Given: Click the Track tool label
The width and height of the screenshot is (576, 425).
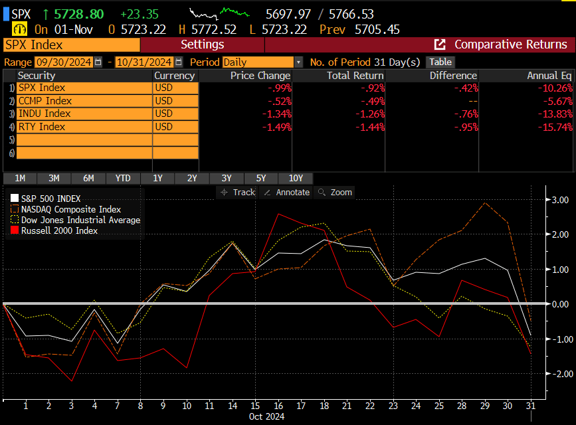Looking at the screenshot, I should click(x=244, y=192).
